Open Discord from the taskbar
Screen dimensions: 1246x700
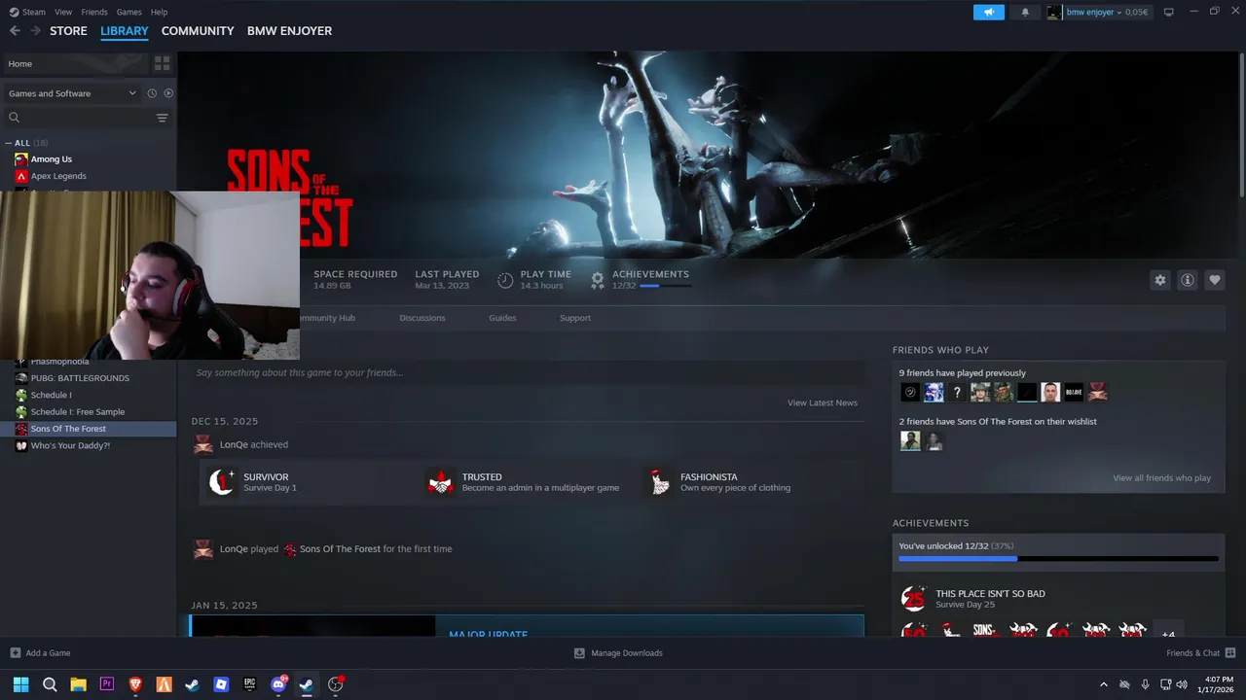[278, 684]
